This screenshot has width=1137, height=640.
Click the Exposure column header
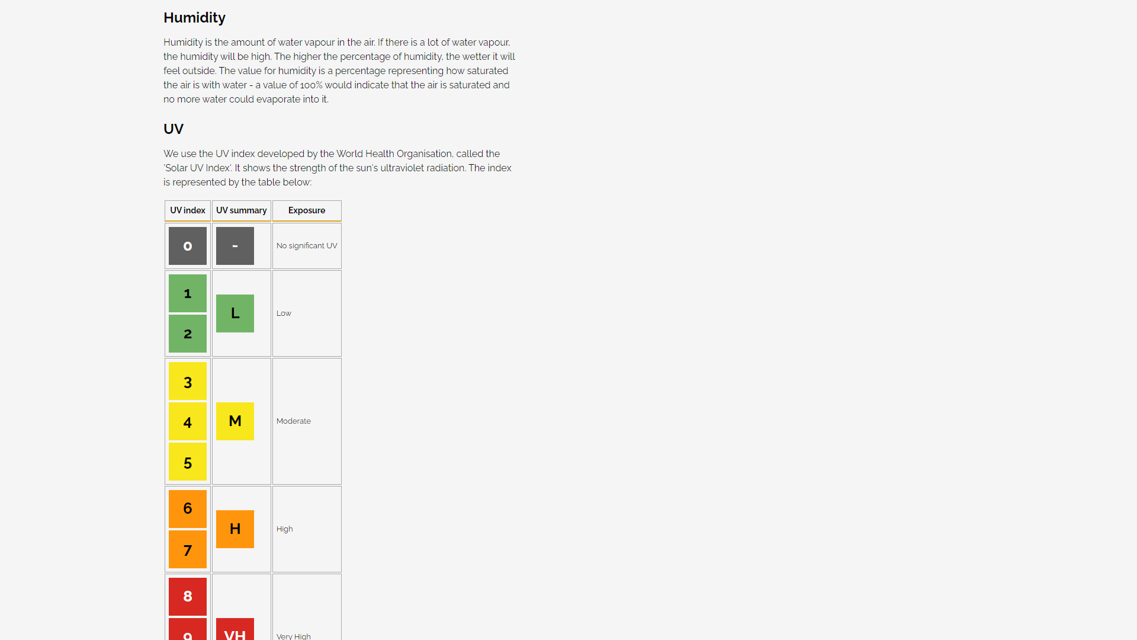pos(306,209)
